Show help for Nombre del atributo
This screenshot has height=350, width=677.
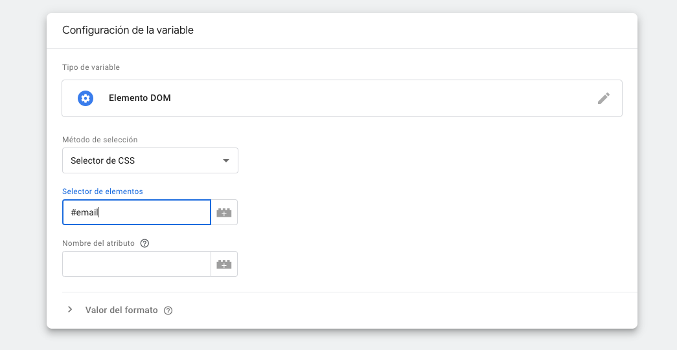pos(144,243)
